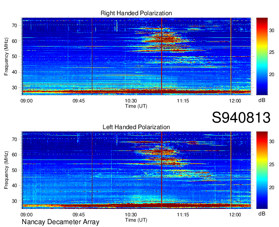The width and height of the screenshot is (279, 227).
Task: Click the "Nancay Decameter Array" caption
Action: [x=60, y=222]
